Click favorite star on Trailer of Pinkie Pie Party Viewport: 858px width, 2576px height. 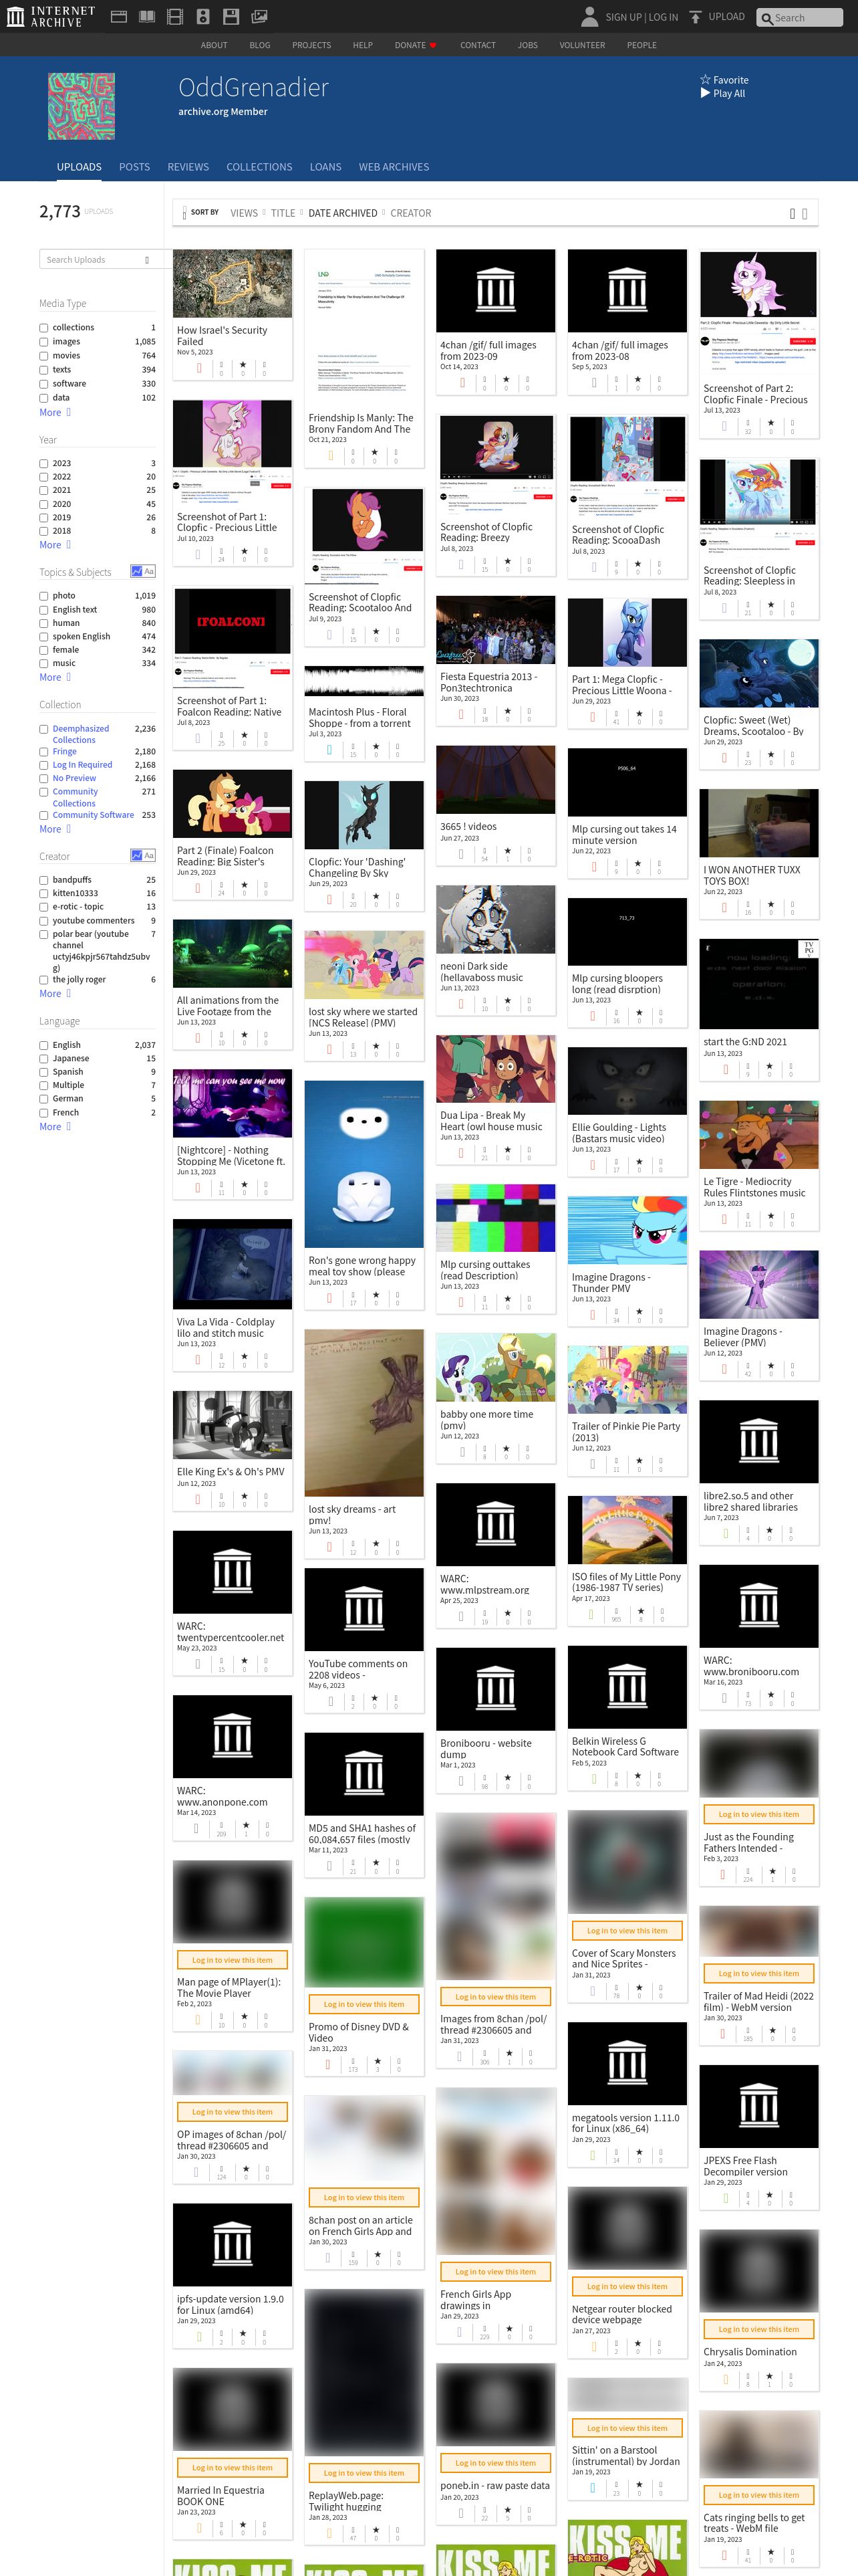[x=638, y=1462]
